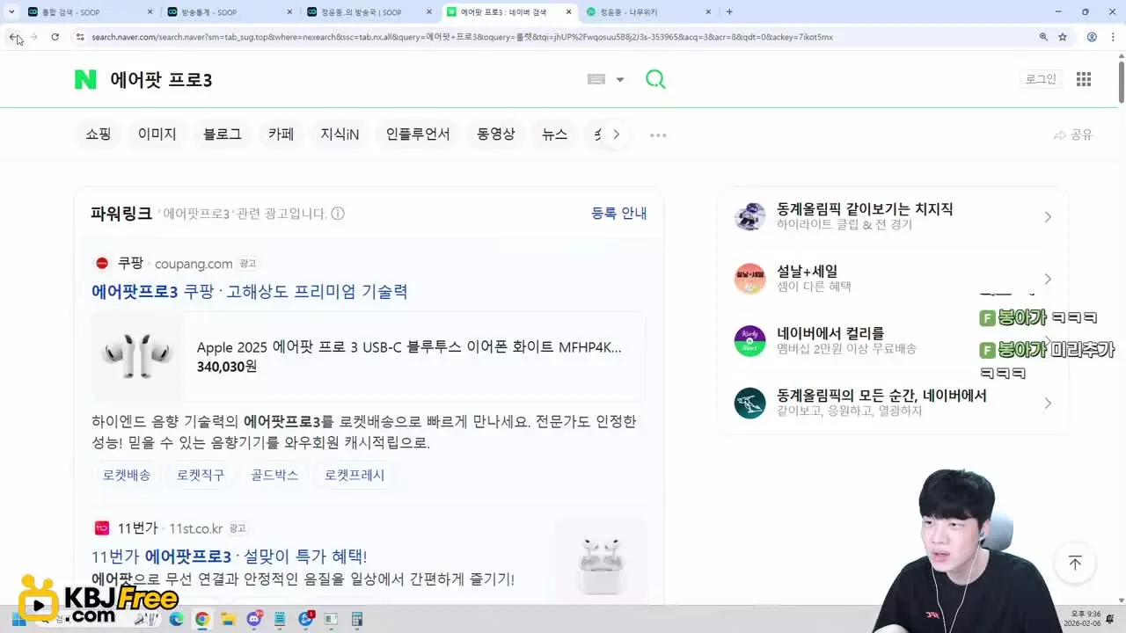The image size is (1126, 633).
Task: Open the three-dot more options menu
Action: (658, 135)
